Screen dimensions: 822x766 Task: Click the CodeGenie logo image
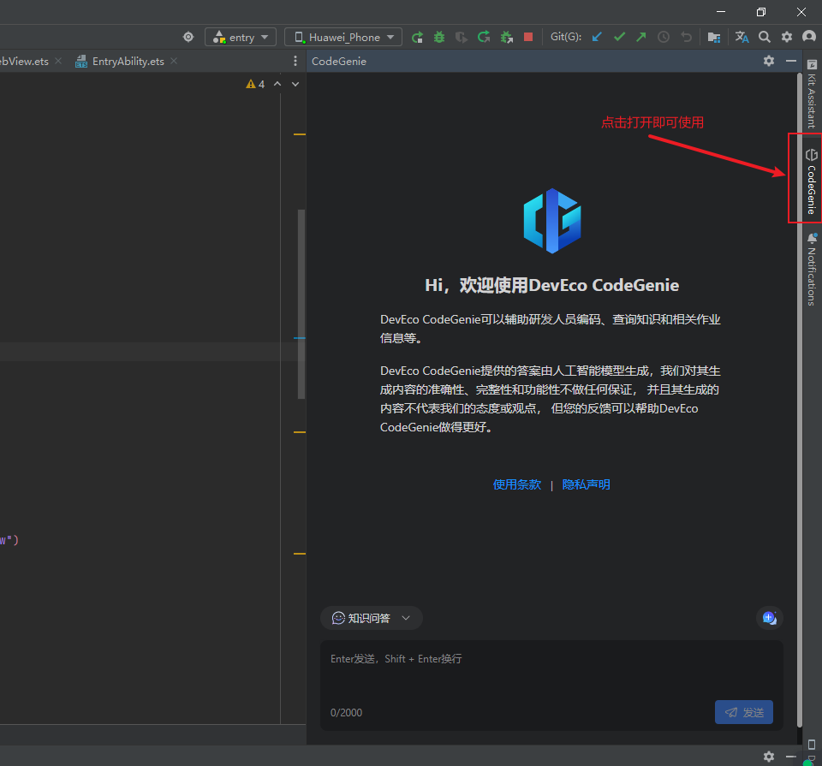pyautogui.click(x=552, y=221)
